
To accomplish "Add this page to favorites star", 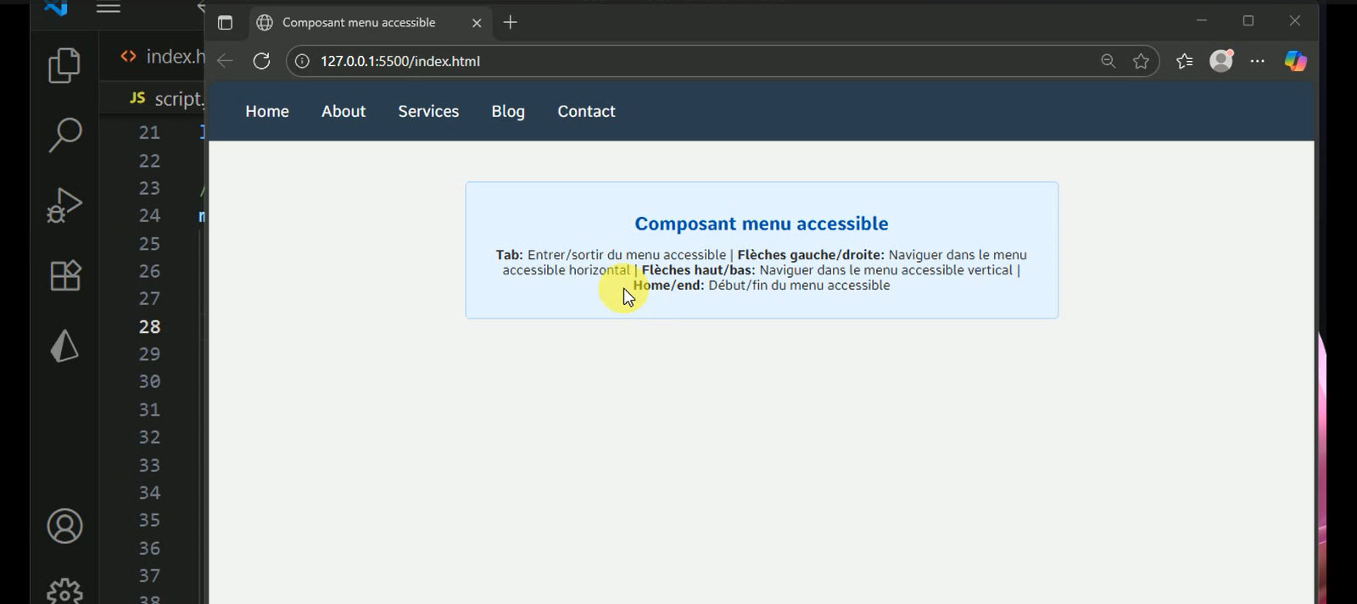I will click(1141, 61).
